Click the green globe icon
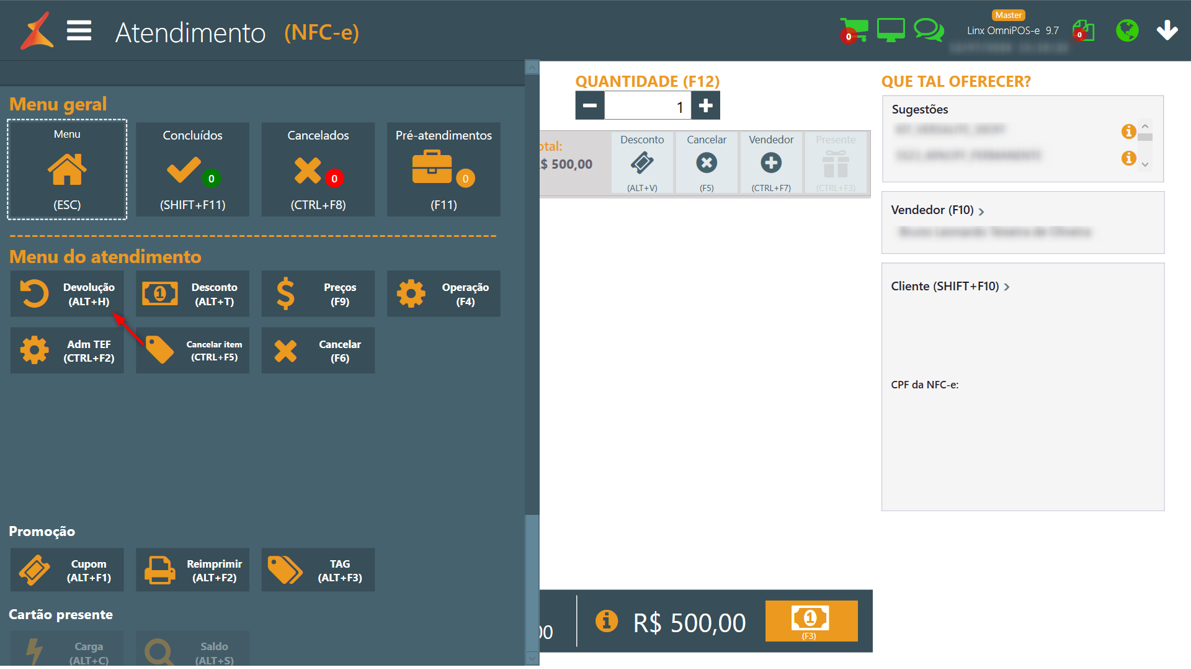Image resolution: width=1191 pixels, height=670 pixels. tap(1127, 30)
